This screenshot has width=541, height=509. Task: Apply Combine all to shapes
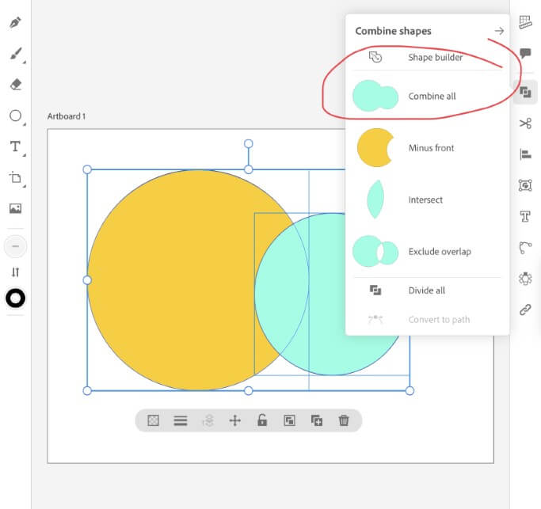pyautogui.click(x=428, y=96)
